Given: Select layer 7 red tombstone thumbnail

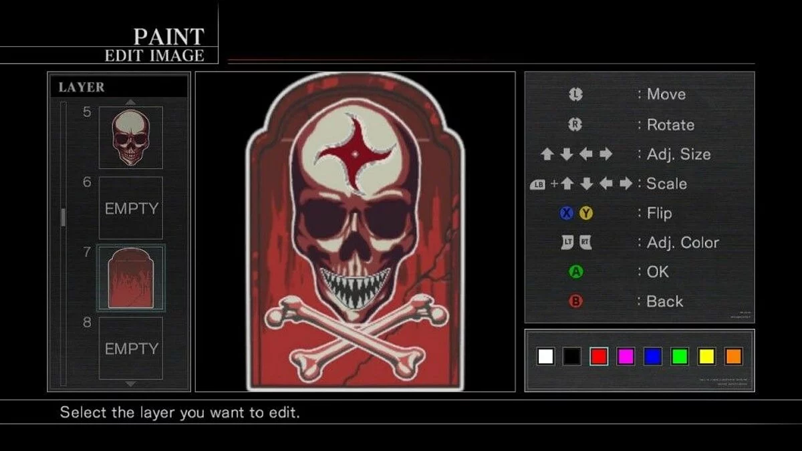Looking at the screenshot, I should [x=131, y=278].
